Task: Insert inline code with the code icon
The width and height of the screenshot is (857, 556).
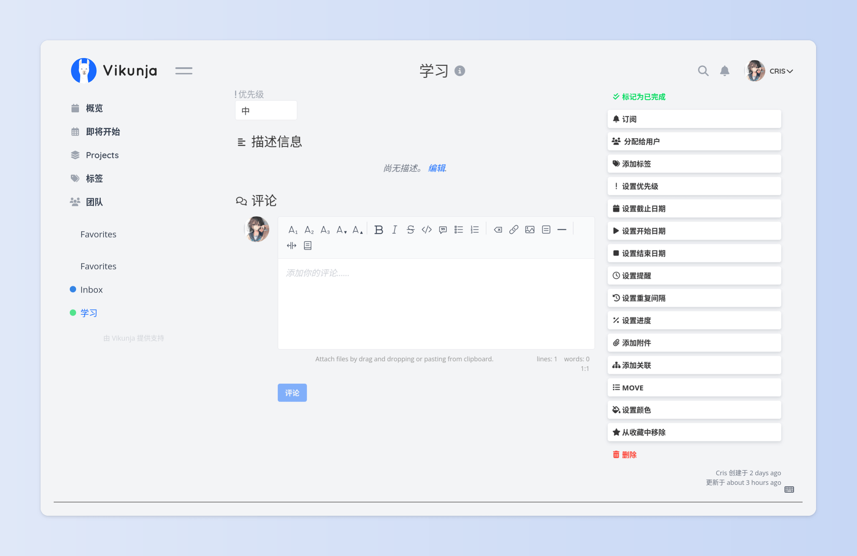Action: click(426, 230)
